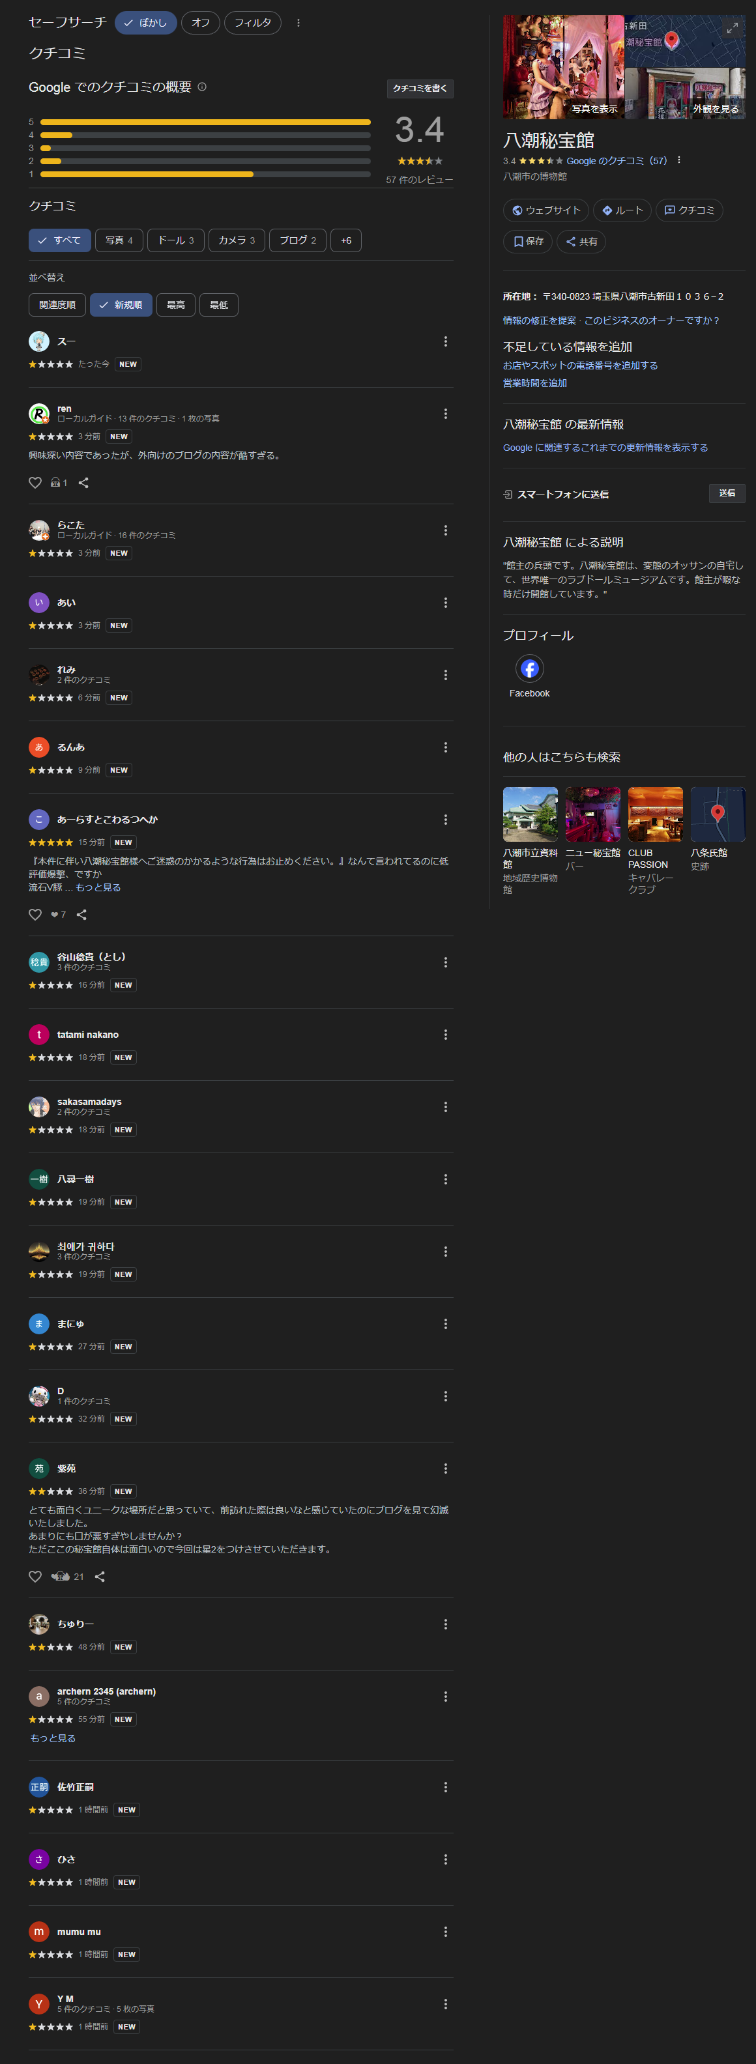The image size is (756, 2064).
Task: Click the 保存 bookmark button
Action: [527, 241]
